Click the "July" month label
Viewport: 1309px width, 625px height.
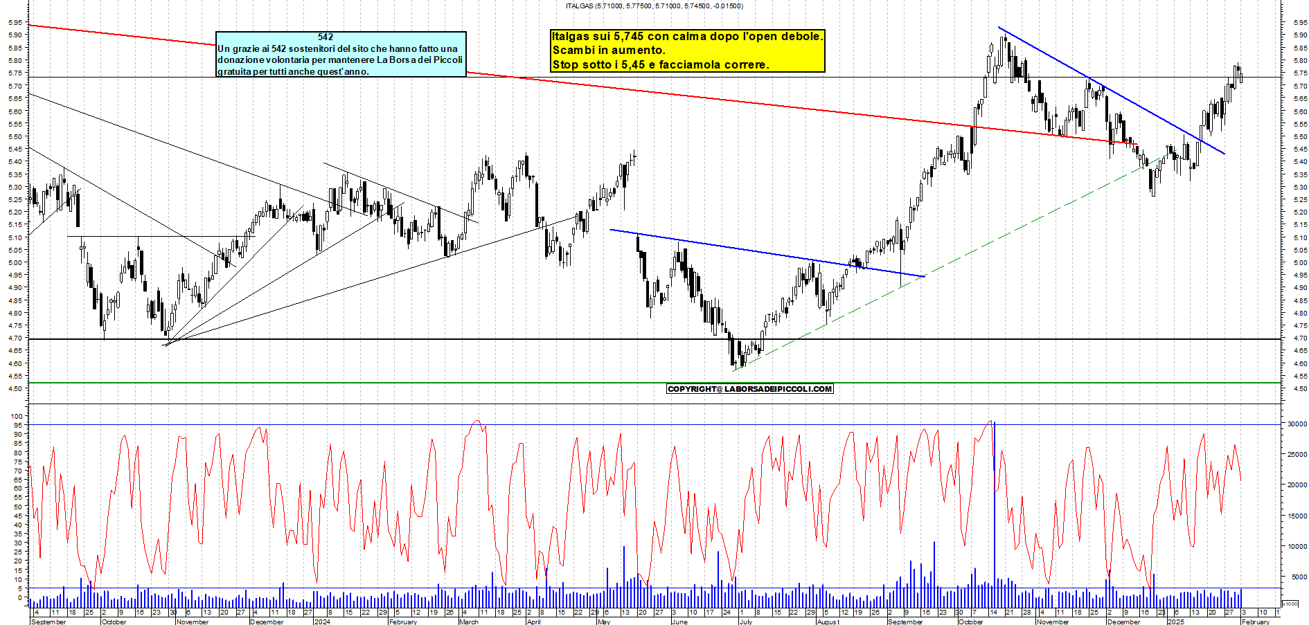(x=745, y=622)
